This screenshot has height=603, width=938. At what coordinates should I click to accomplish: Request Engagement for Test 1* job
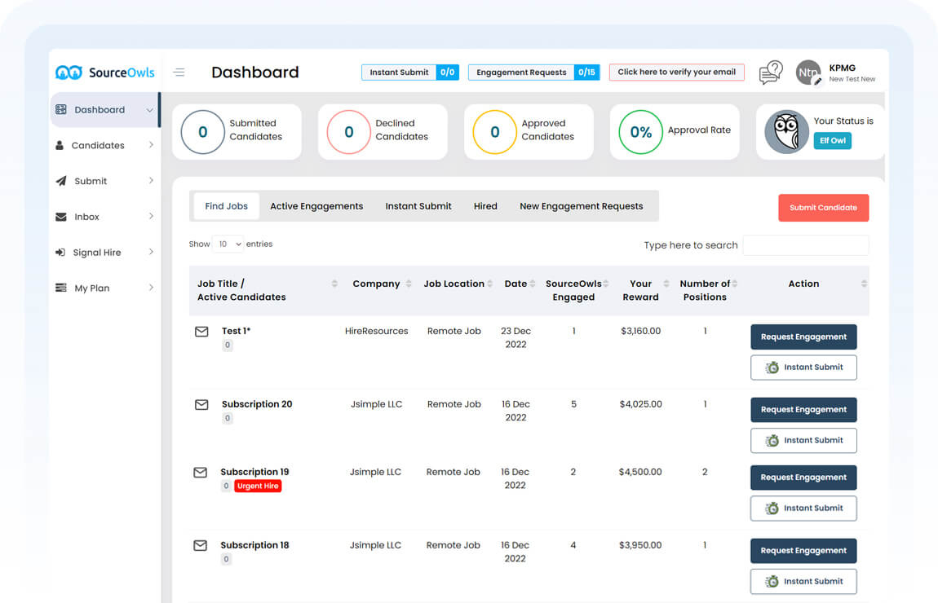tap(803, 337)
